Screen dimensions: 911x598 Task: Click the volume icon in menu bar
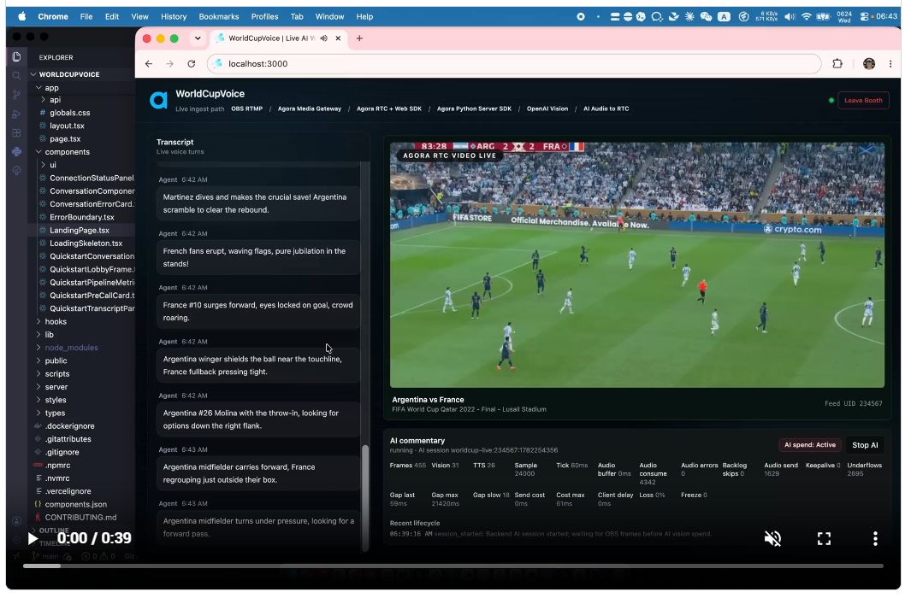[790, 16]
